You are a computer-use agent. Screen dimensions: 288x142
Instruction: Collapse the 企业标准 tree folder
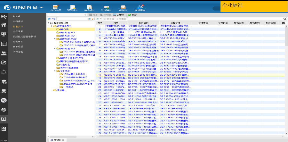55,71
